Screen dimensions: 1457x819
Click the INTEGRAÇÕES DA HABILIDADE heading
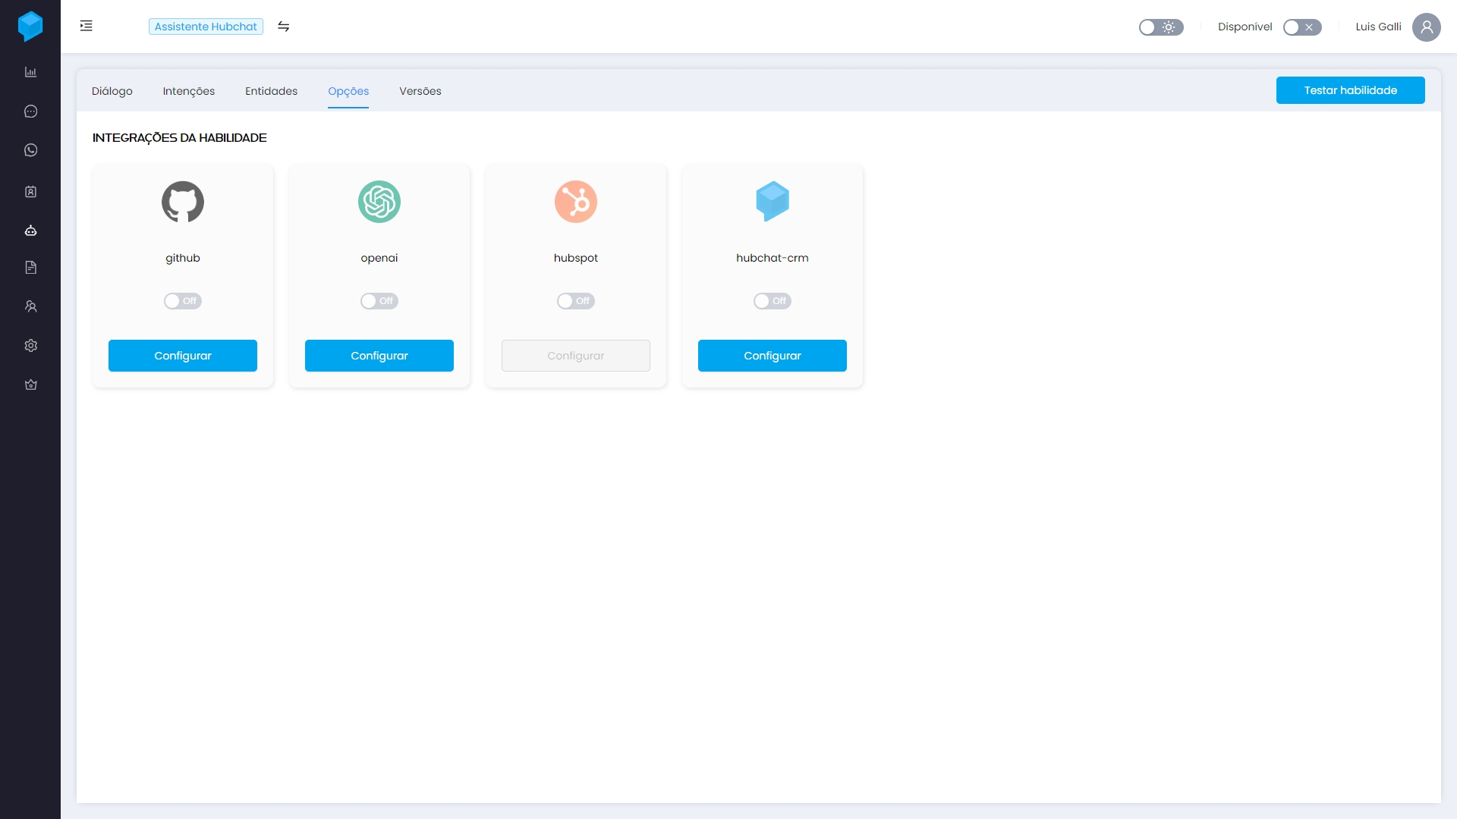(x=180, y=138)
